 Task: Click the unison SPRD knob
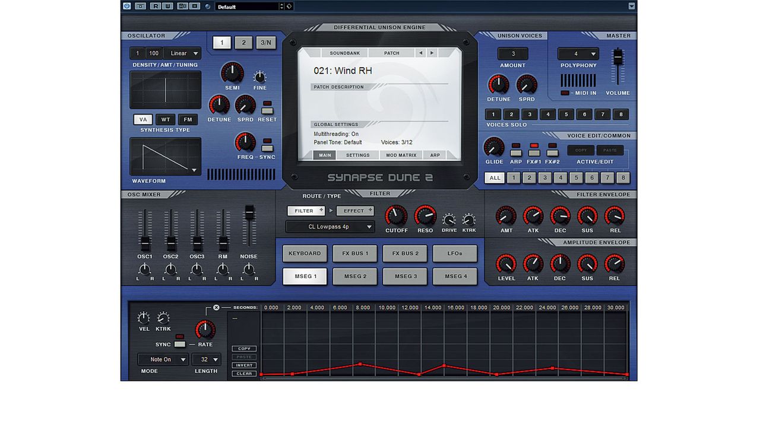coord(526,85)
